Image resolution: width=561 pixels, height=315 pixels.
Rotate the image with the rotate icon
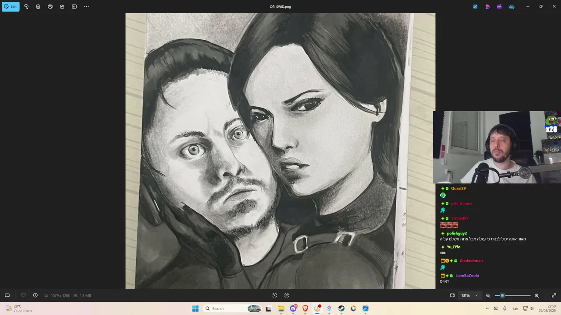[x=26, y=7]
